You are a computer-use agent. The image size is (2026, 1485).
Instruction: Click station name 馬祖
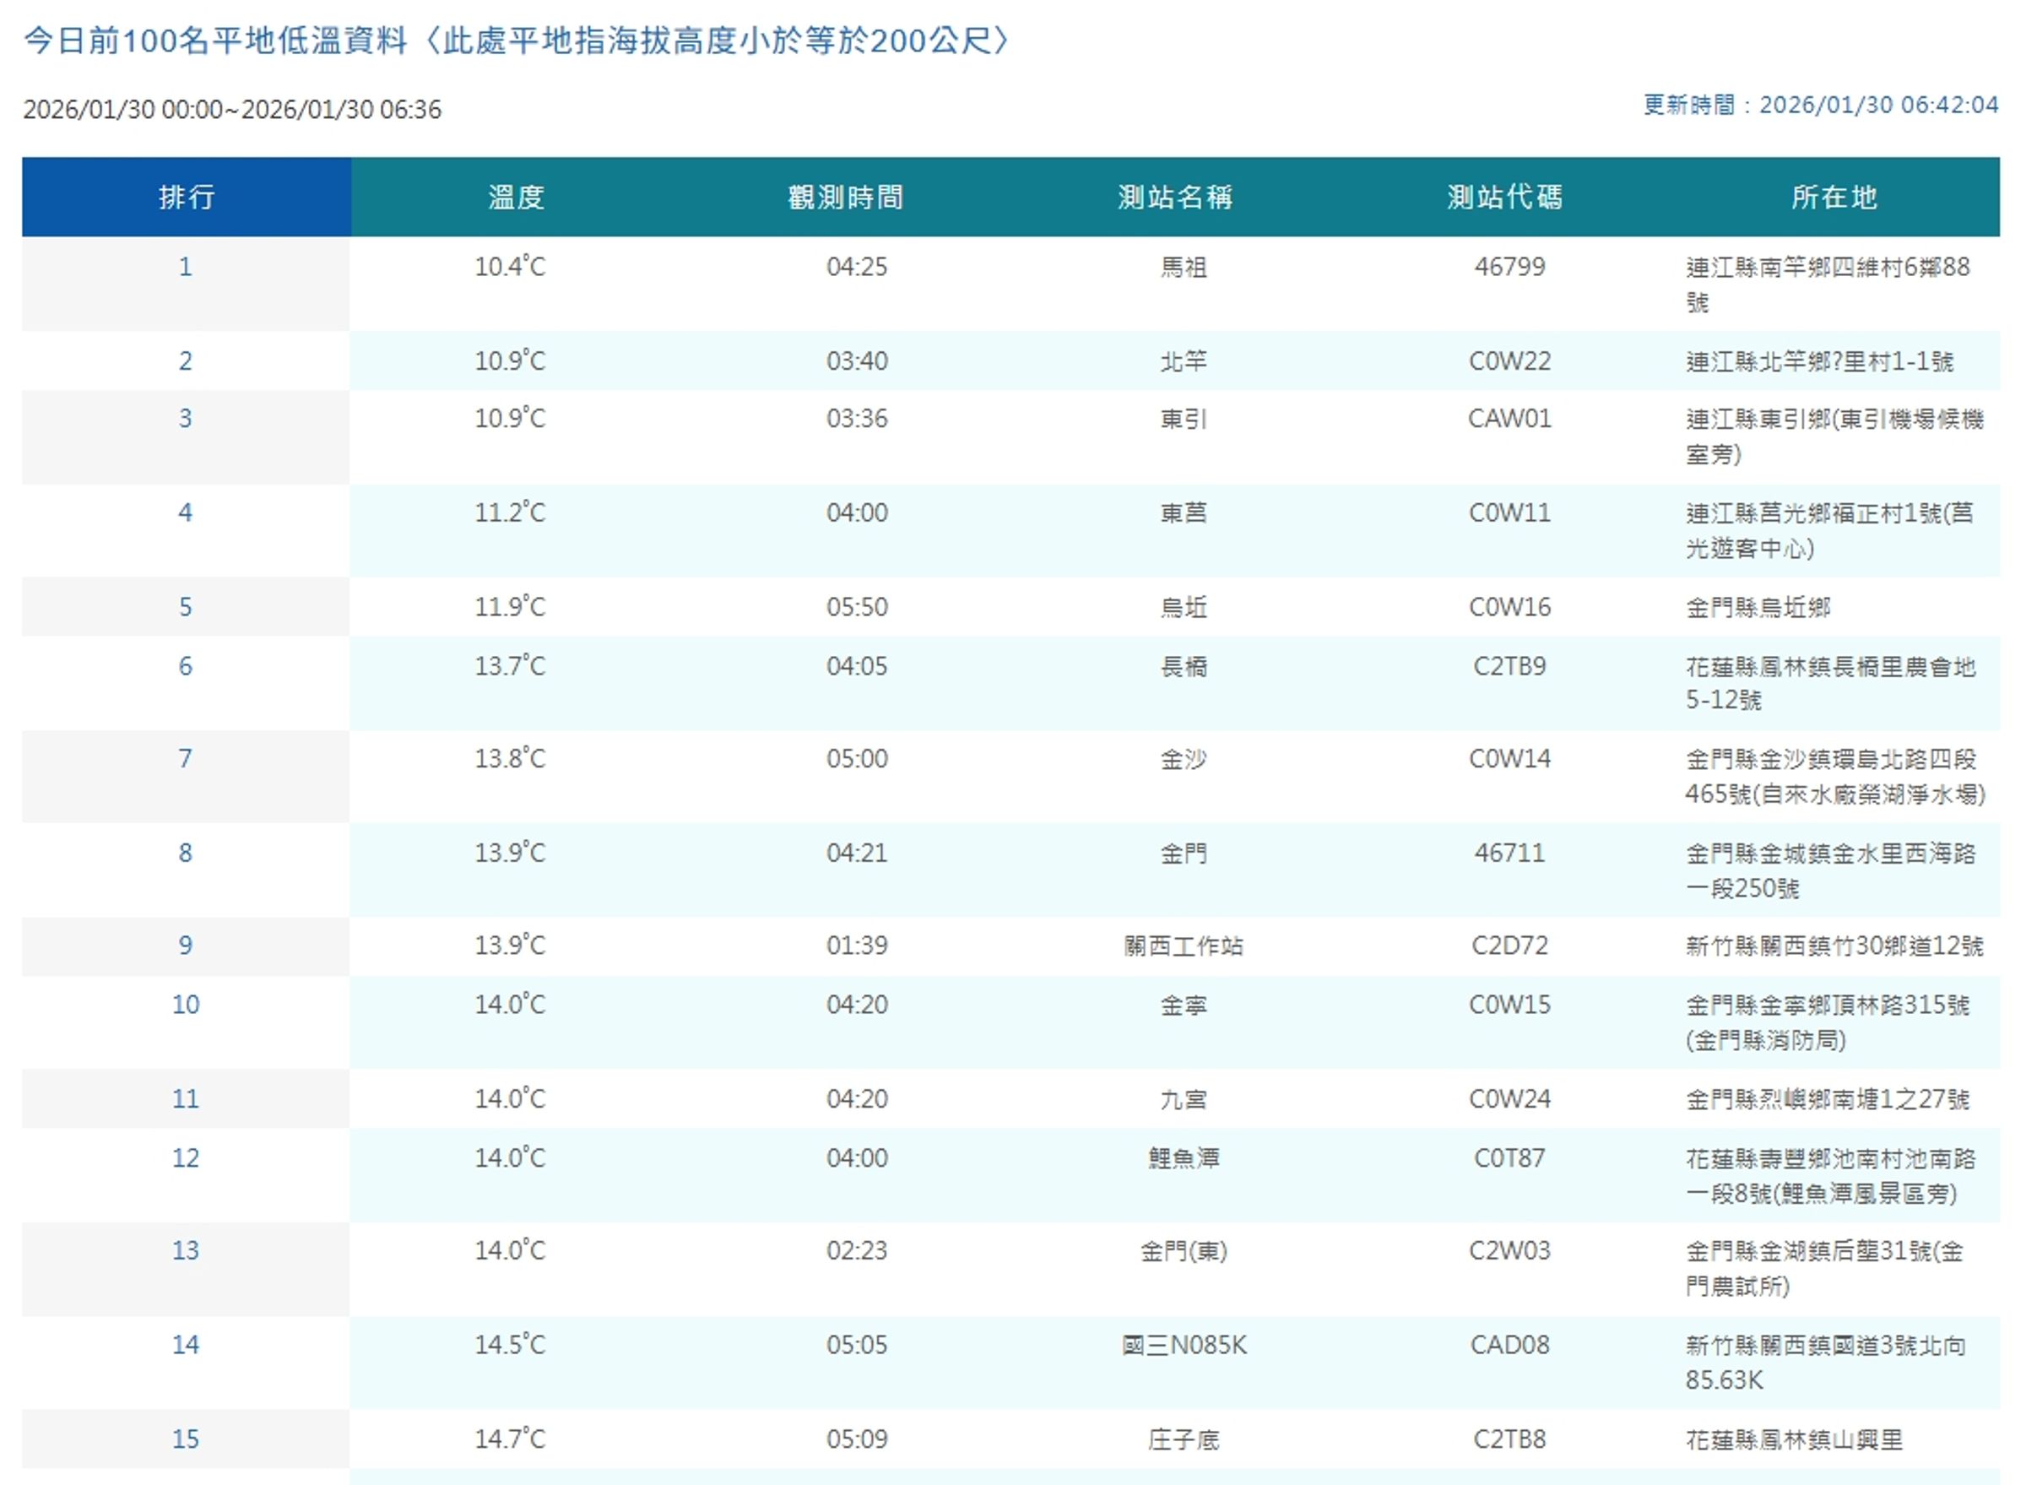pyautogui.click(x=1183, y=268)
